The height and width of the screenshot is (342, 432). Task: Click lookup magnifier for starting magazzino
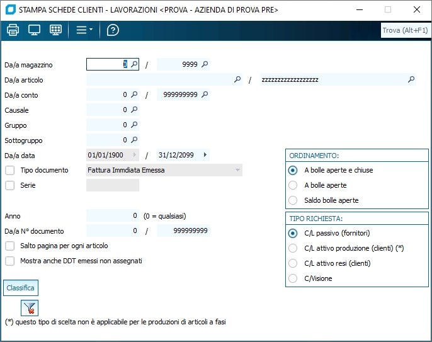tap(134, 64)
